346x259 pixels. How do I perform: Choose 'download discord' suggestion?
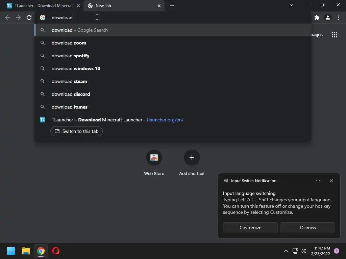click(173, 94)
